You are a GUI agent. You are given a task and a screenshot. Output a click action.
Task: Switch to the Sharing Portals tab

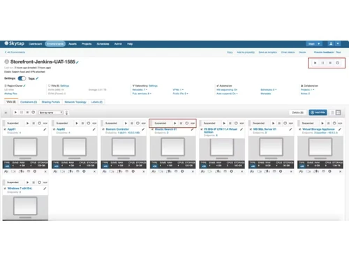51,102
